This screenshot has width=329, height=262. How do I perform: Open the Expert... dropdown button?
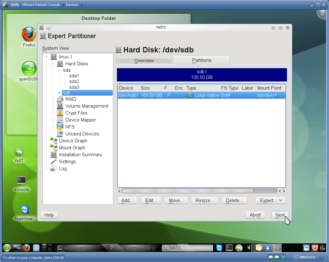[271, 200]
